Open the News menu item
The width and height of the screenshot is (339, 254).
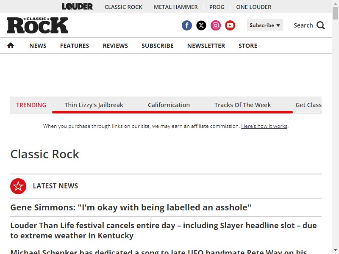38,46
